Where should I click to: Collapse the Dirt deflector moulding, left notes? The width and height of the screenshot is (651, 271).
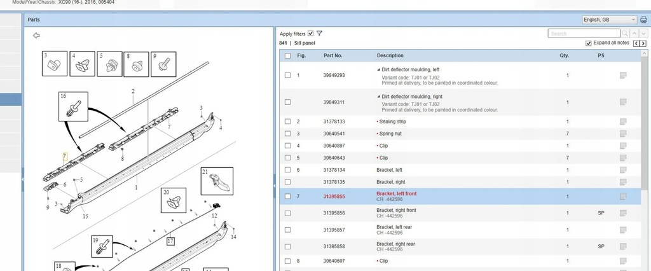379,70
